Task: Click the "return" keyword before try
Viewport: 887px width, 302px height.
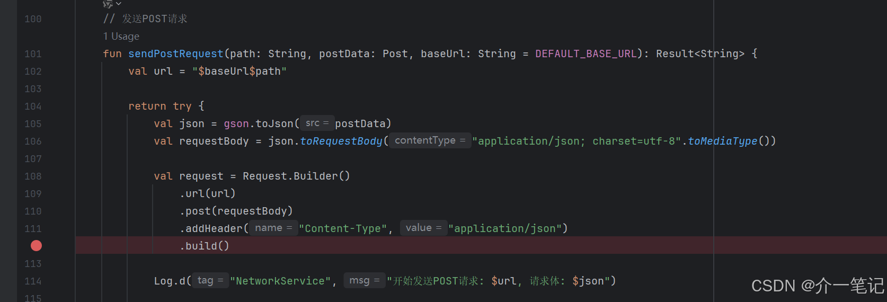Action: [x=147, y=106]
